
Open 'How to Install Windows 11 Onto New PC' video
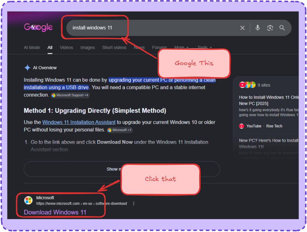click(268, 100)
